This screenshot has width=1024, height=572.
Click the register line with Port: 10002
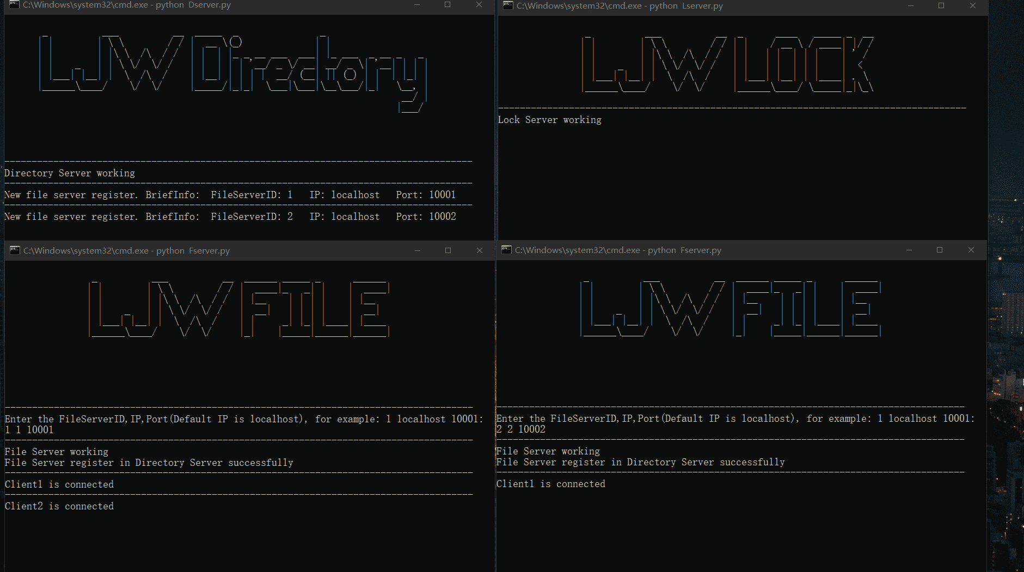(x=230, y=217)
